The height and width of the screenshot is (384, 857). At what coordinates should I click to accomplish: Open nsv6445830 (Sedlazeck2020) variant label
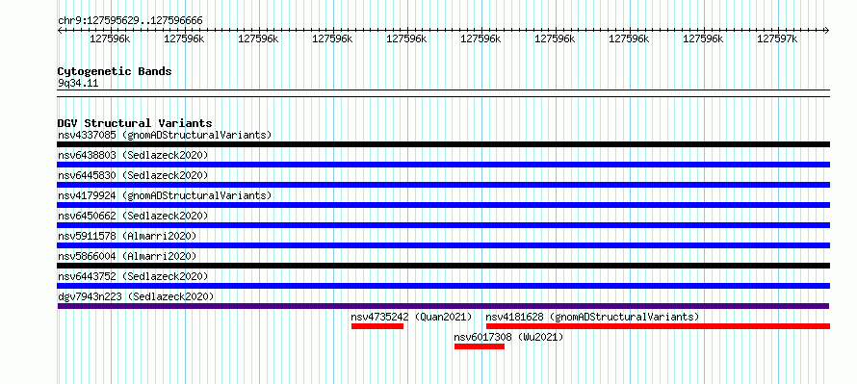[x=133, y=175]
